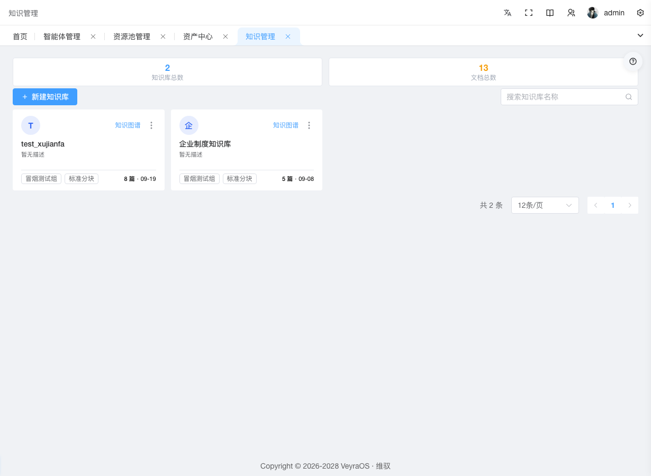Click 标准分块 tag on 企业制度知识库
The height and width of the screenshot is (476, 651).
(240, 179)
